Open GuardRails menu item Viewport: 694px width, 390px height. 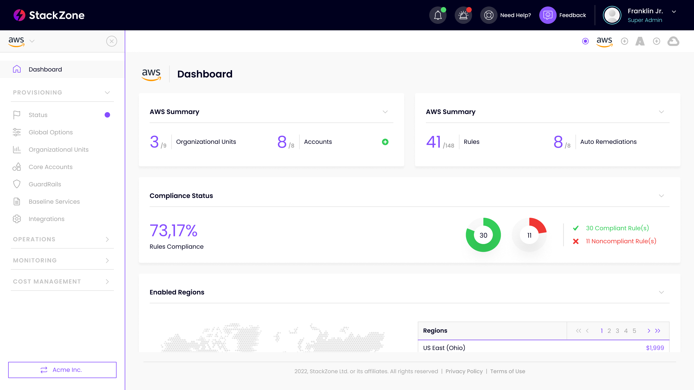pos(62,184)
